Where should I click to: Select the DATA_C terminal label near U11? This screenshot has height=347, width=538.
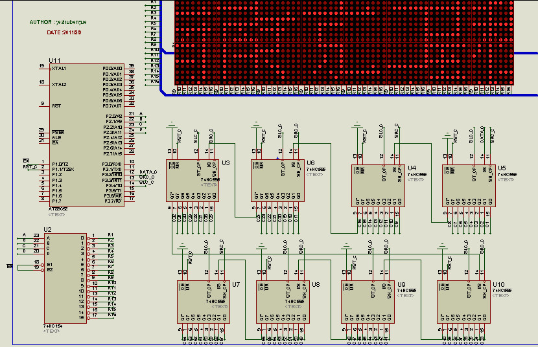[148, 172]
